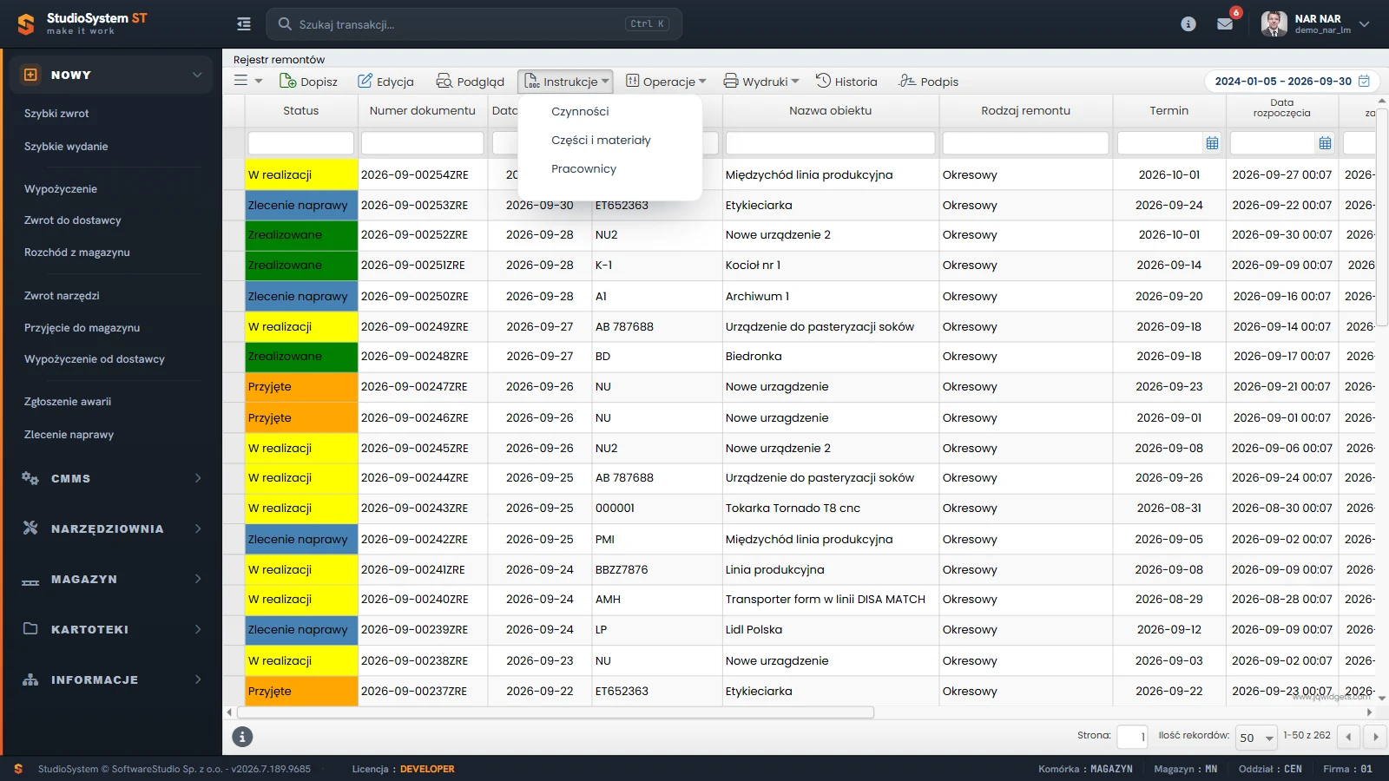Open Szybki zwrot in sidebar

56,114
